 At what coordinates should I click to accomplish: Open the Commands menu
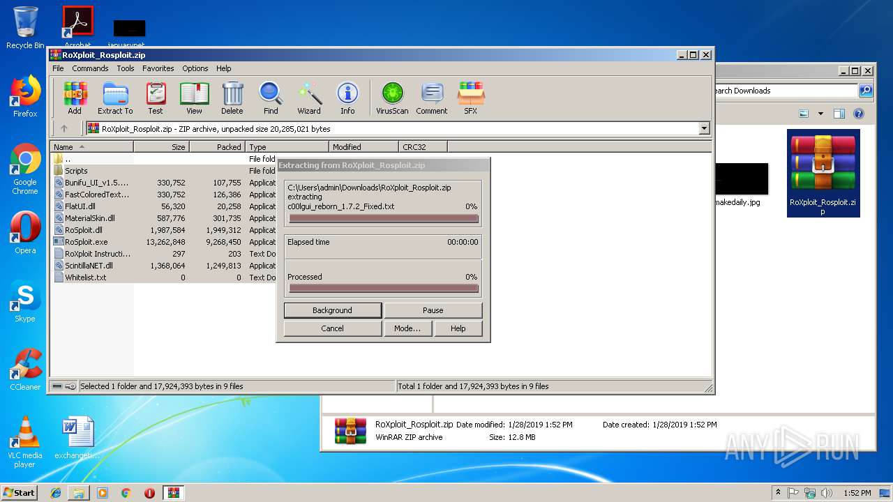[x=90, y=68]
